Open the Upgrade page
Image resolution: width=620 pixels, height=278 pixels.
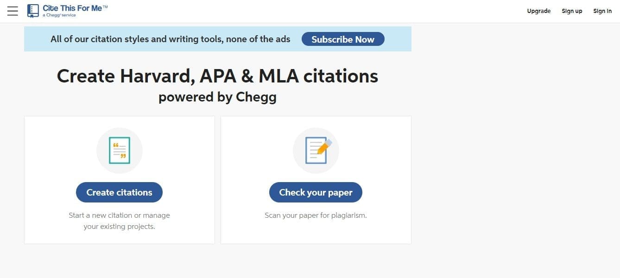(x=538, y=11)
